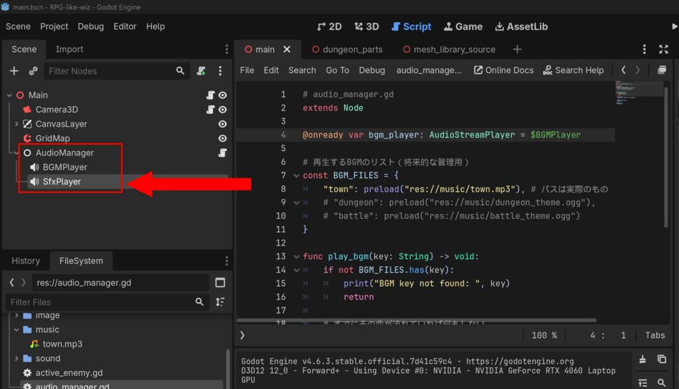Open the Scene menu
The height and width of the screenshot is (389, 679).
click(x=18, y=27)
